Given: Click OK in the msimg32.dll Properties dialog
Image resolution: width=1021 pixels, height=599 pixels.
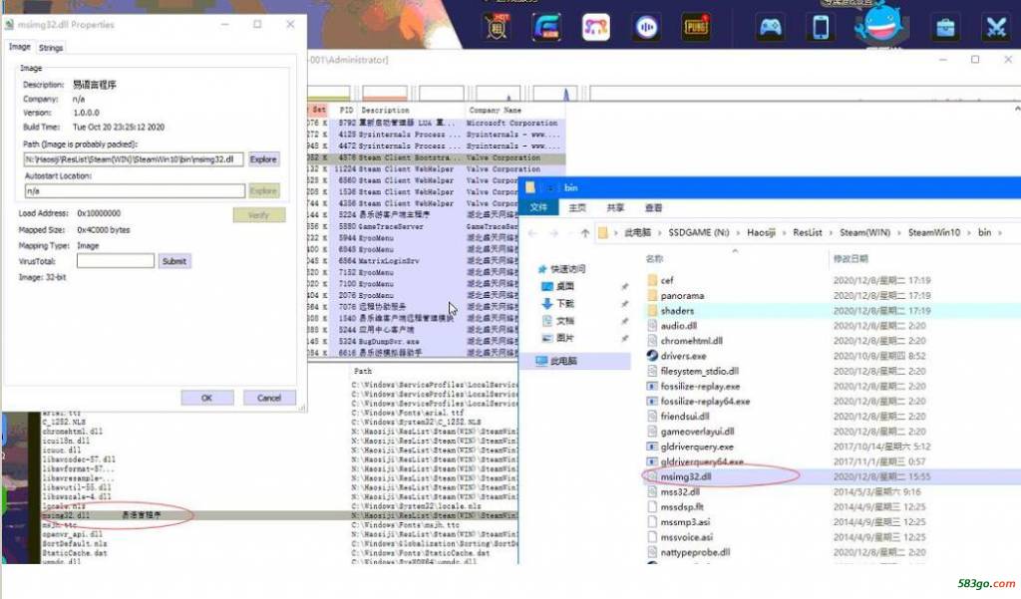Looking at the screenshot, I should pos(207,398).
